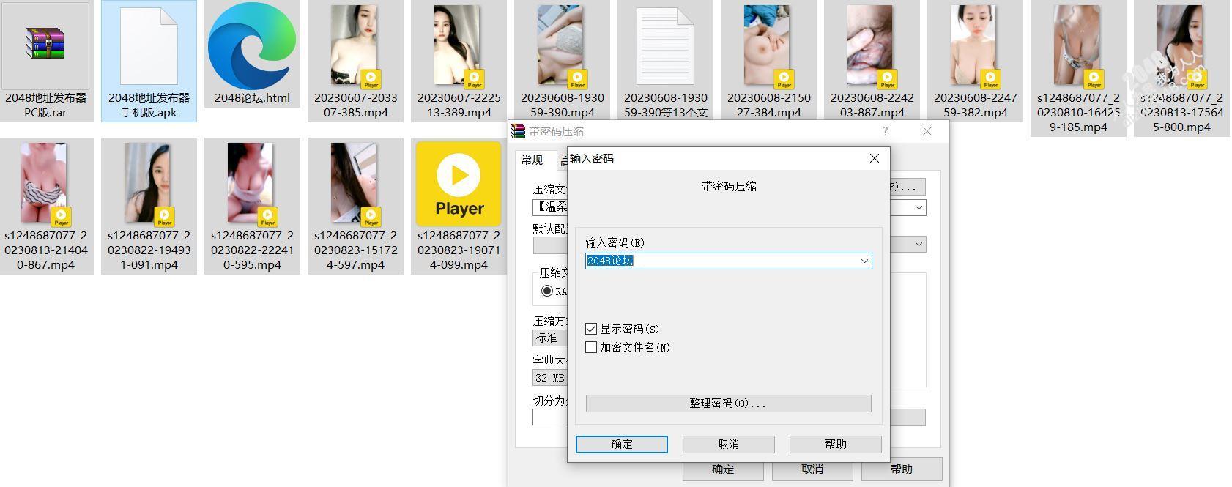
Task: Switch to the 常规 tab
Action: coord(532,160)
